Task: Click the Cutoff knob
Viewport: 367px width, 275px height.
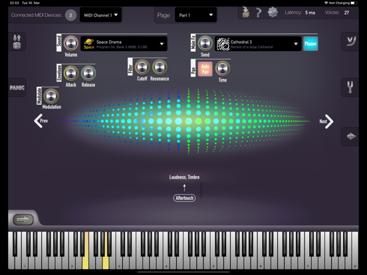Action: click(142, 67)
